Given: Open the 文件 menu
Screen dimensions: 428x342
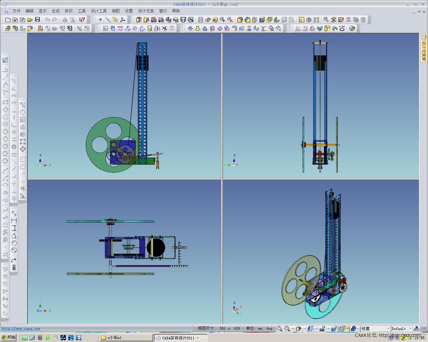Looking at the screenshot, I should pos(16,11).
